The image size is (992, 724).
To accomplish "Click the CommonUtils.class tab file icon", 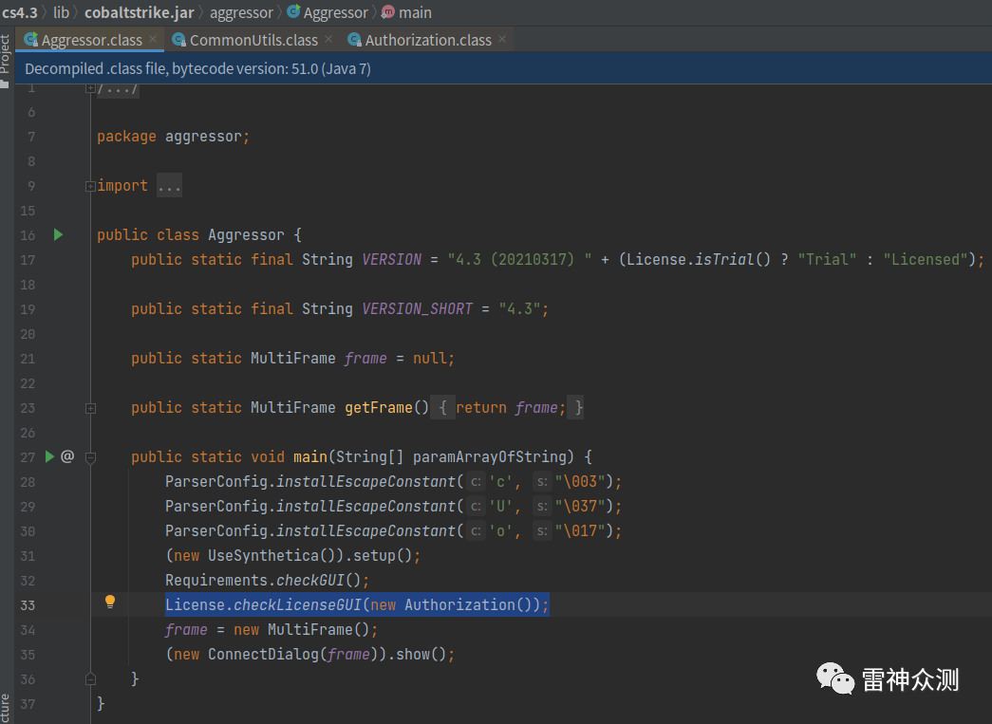I will click(x=179, y=40).
